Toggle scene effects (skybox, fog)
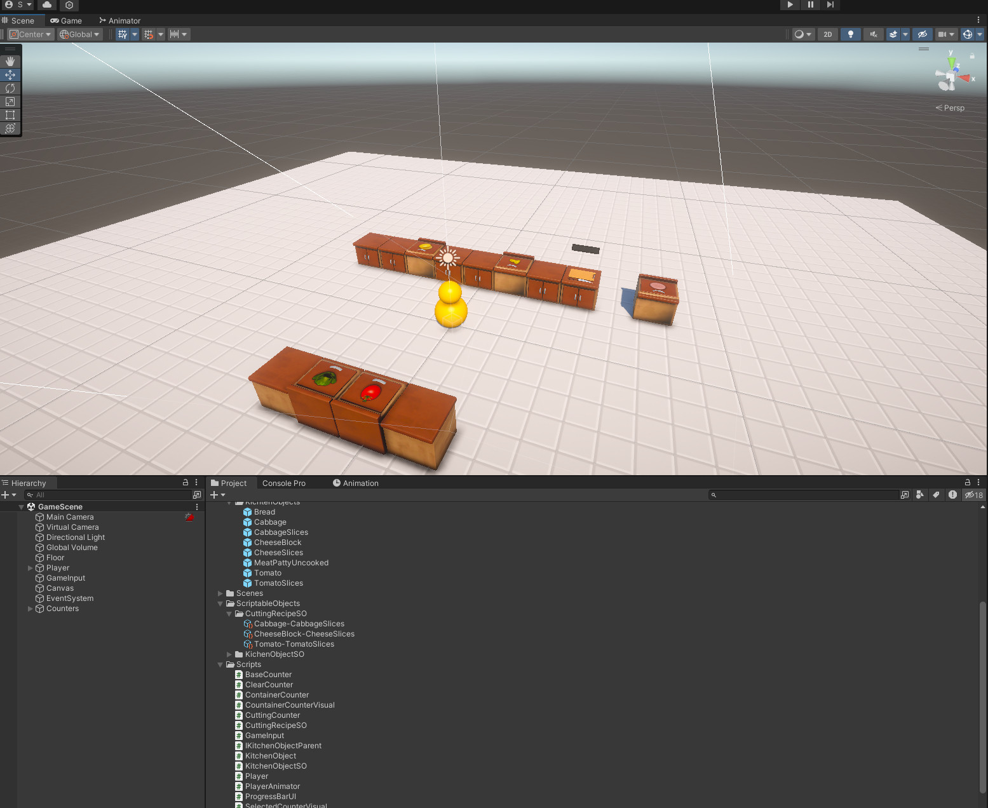 [893, 34]
